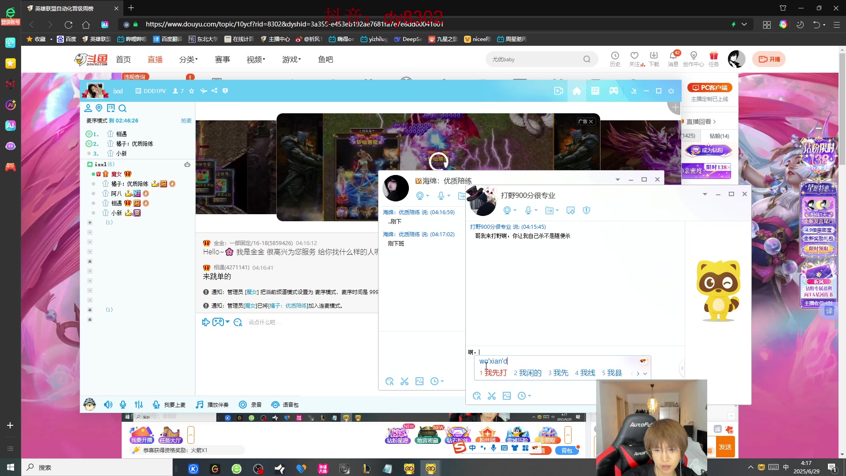The height and width of the screenshot is (476, 846).
Task: Click the Windows Start button
Action: coord(11,467)
